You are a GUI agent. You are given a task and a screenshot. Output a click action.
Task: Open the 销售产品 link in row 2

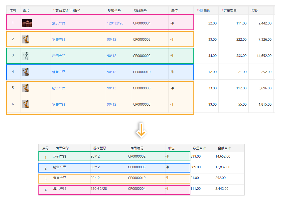coord(59,39)
